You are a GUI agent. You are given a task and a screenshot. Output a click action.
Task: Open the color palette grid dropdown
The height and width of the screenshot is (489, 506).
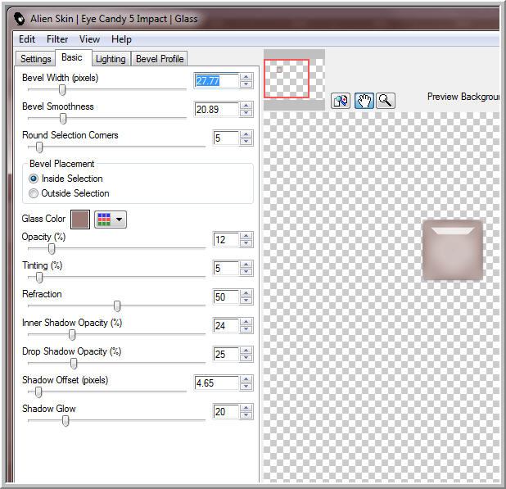click(111, 220)
